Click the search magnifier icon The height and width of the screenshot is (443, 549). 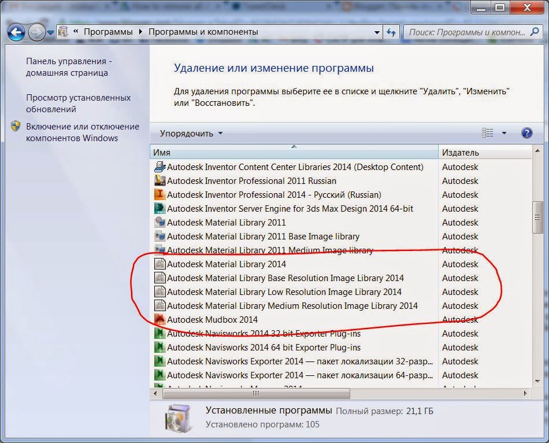click(x=535, y=32)
